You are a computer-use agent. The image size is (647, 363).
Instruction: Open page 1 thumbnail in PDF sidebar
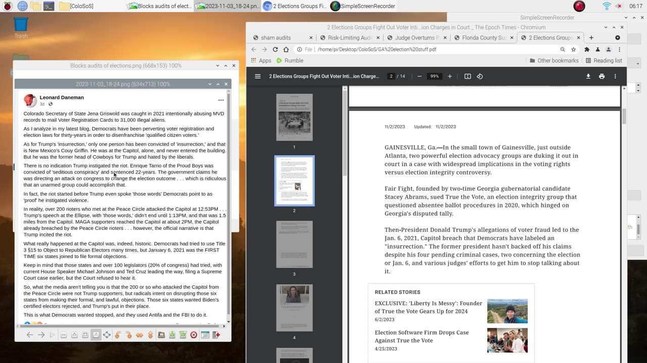294,117
